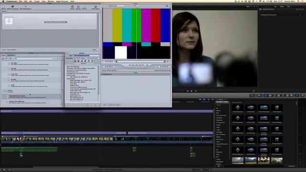Open the Music and Sound browser
The width and height of the screenshot is (306, 172).
274,96
